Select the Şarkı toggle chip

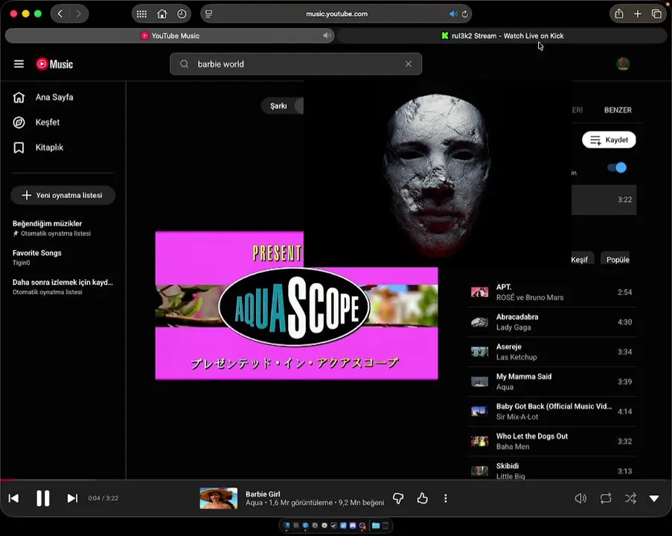tap(281, 106)
